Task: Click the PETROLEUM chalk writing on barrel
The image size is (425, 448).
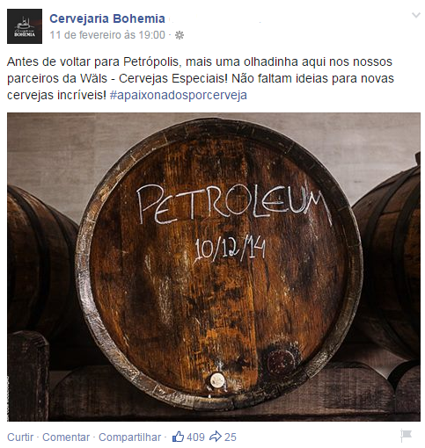Action: click(x=234, y=205)
